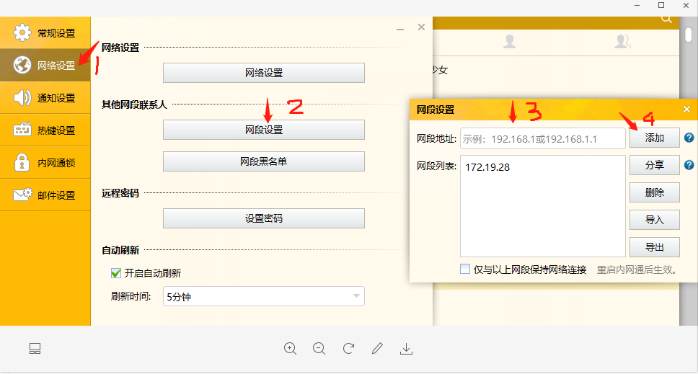The image size is (698, 374).
Task: Click 删除 in the segment dialog
Action: [x=655, y=192]
